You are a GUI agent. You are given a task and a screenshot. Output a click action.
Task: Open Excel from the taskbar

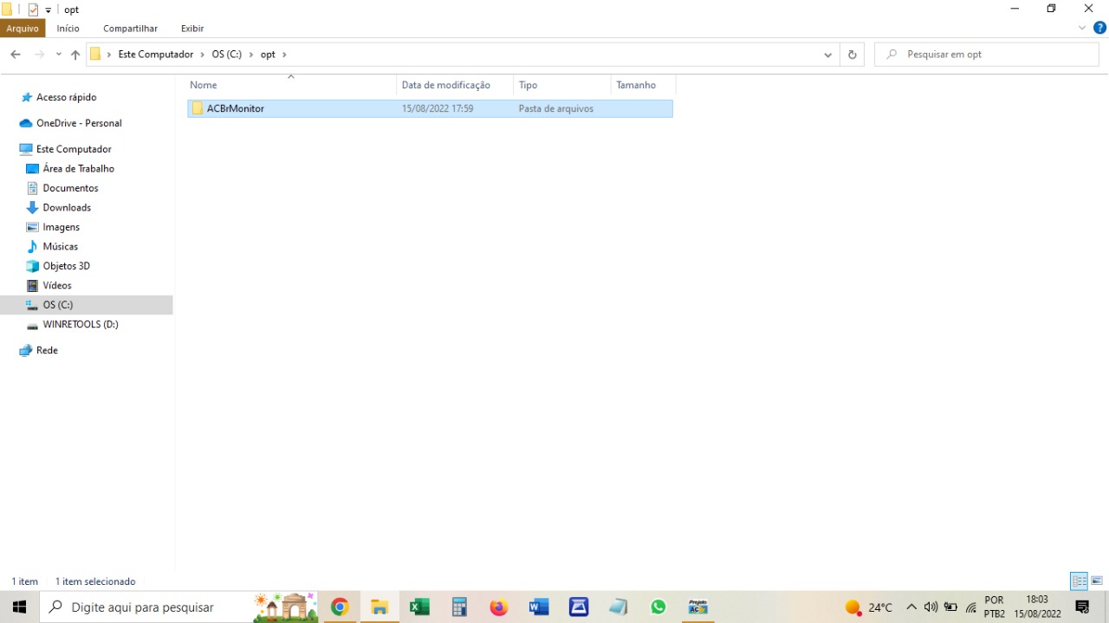point(419,607)
